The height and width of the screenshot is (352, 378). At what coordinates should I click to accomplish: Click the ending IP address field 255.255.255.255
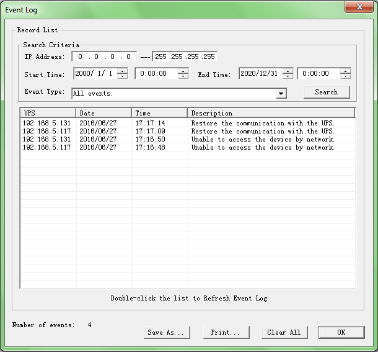pyautogui.click(x=185, y=57)
